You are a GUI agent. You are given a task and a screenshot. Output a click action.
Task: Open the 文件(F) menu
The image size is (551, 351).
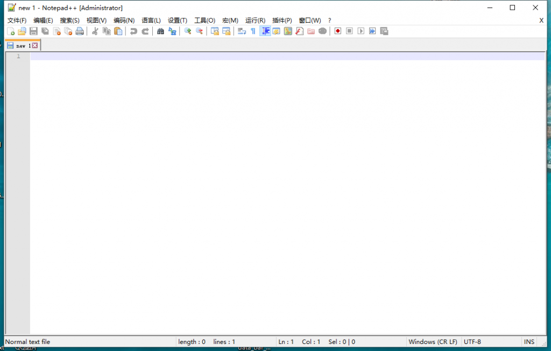click(17, 20)
